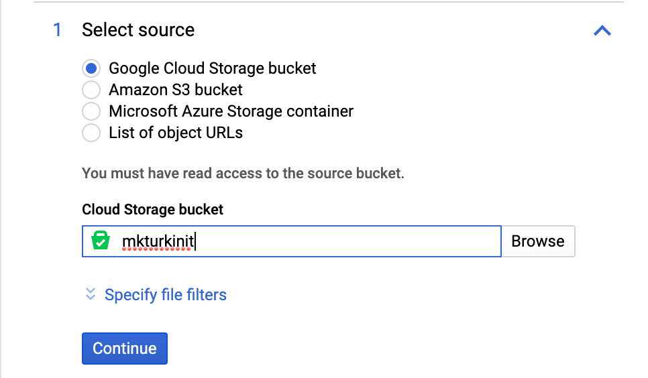648x378 pixels.
Task: Click the Browse button
Action: (x=538, y=241)
